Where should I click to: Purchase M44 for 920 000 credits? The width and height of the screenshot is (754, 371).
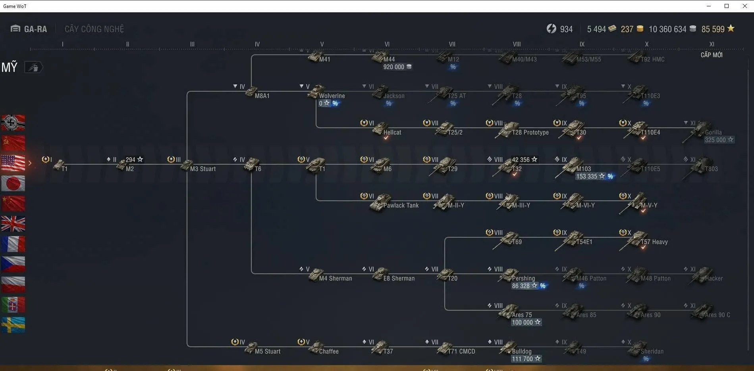pos(397,67)
